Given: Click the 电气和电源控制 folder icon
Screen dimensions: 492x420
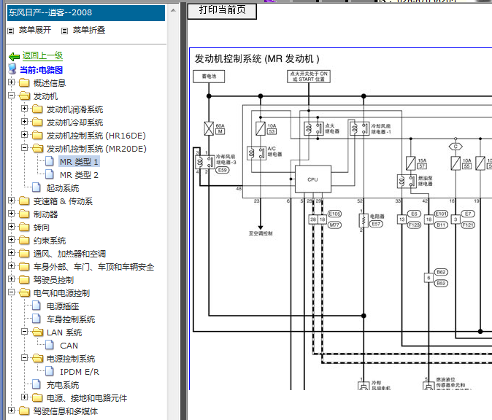Looking at the screenshot, I should tap(24, 292).
